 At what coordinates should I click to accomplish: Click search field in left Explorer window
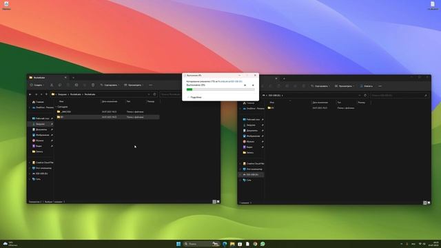coord(171,94)
